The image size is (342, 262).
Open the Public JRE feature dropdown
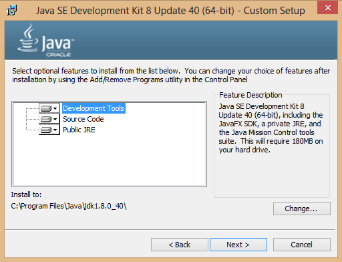point(49,130)
